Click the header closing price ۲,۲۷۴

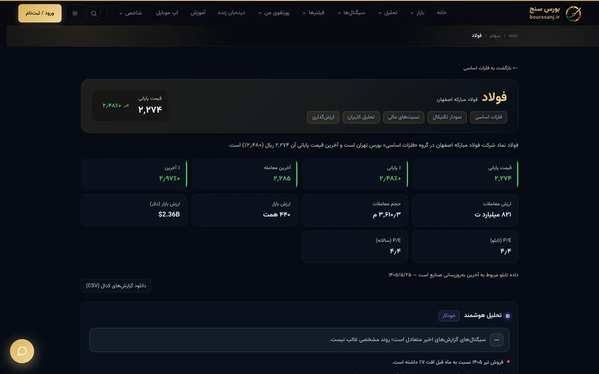click(150, 110)
